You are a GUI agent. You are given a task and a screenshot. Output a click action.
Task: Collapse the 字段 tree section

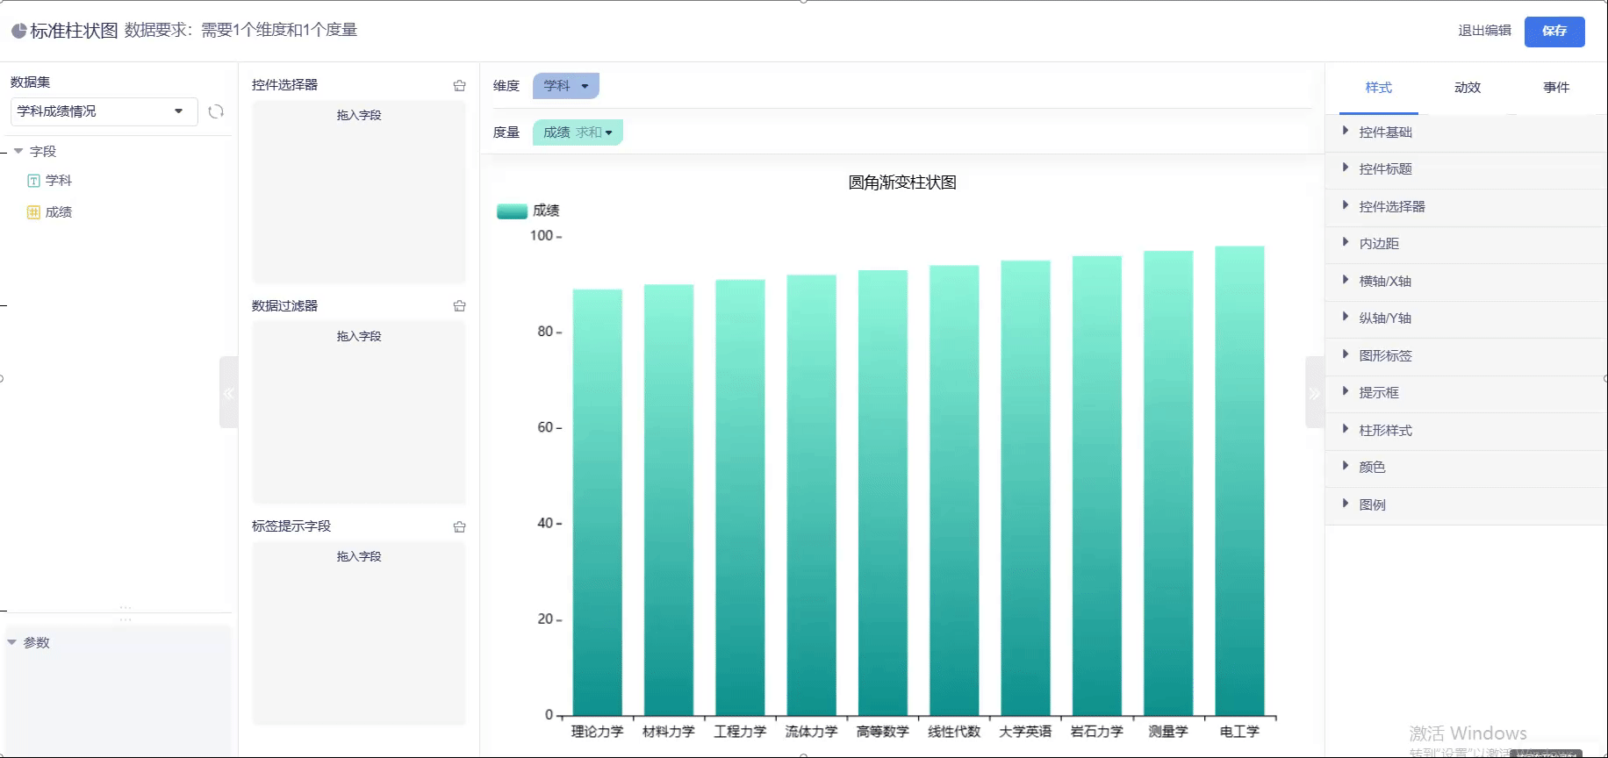(18, 152)
